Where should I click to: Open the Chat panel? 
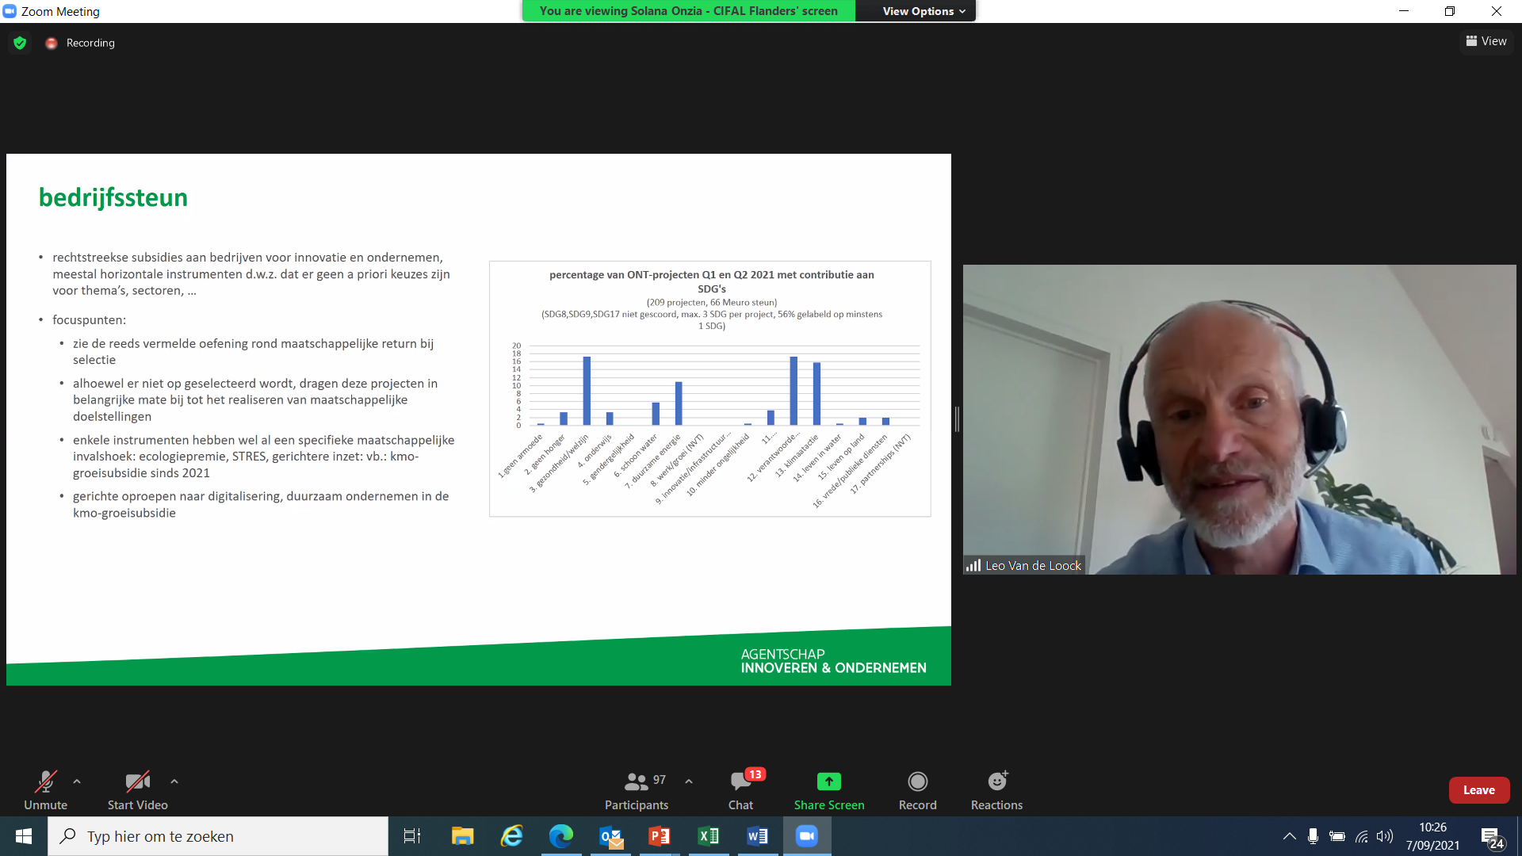(x=740, y=790)
